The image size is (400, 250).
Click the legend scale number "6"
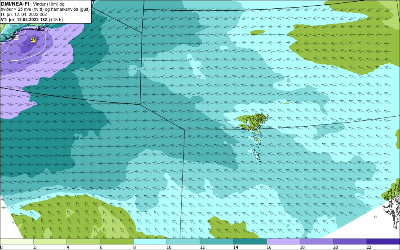tap(101, 247)
